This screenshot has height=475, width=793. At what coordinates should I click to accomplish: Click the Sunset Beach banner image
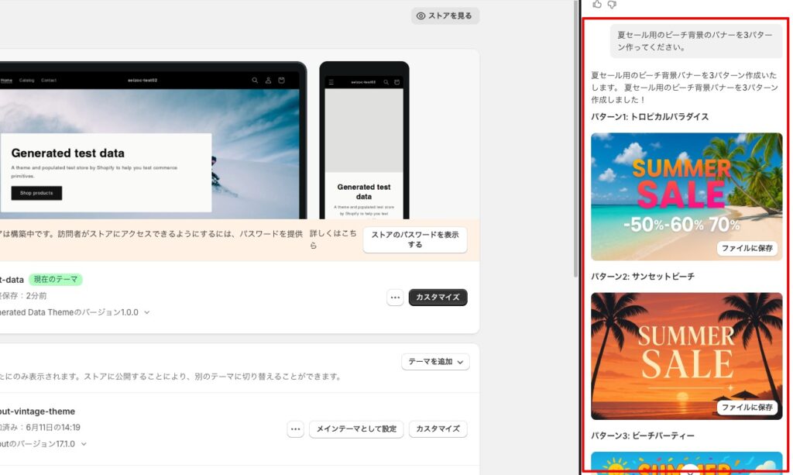point(686,349)
